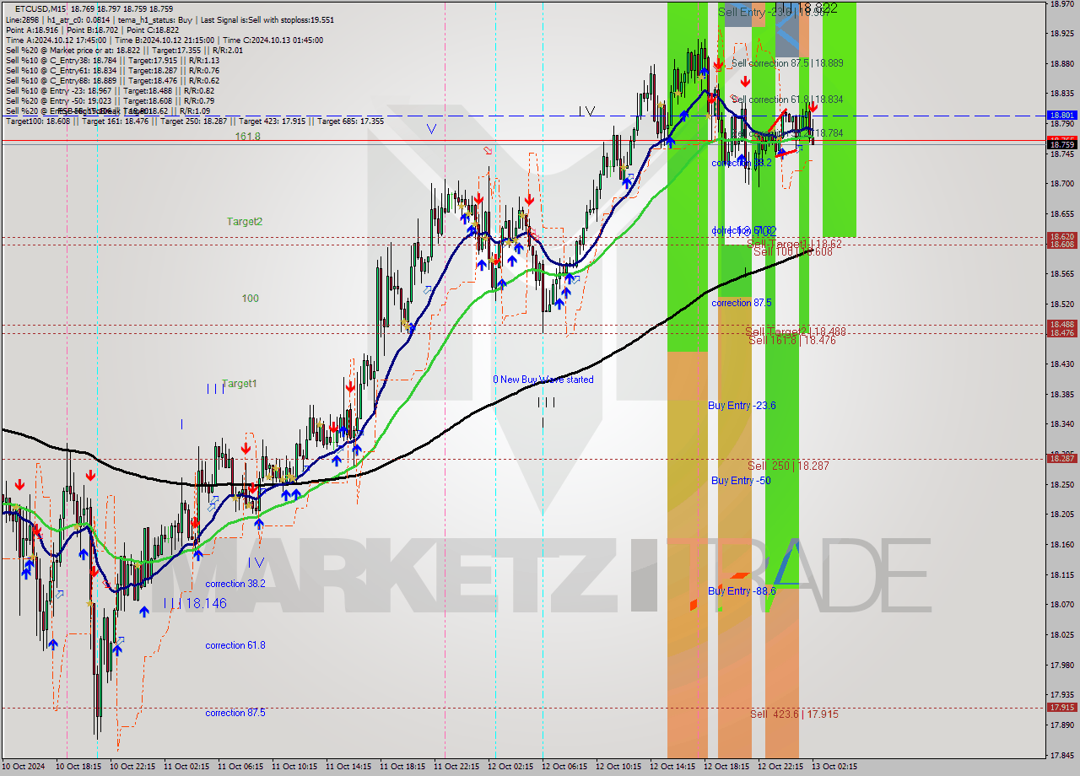1080x776 pixels.
Task: Click the '12 Oct 18:15' time axis label
Action: pos(726,767)
